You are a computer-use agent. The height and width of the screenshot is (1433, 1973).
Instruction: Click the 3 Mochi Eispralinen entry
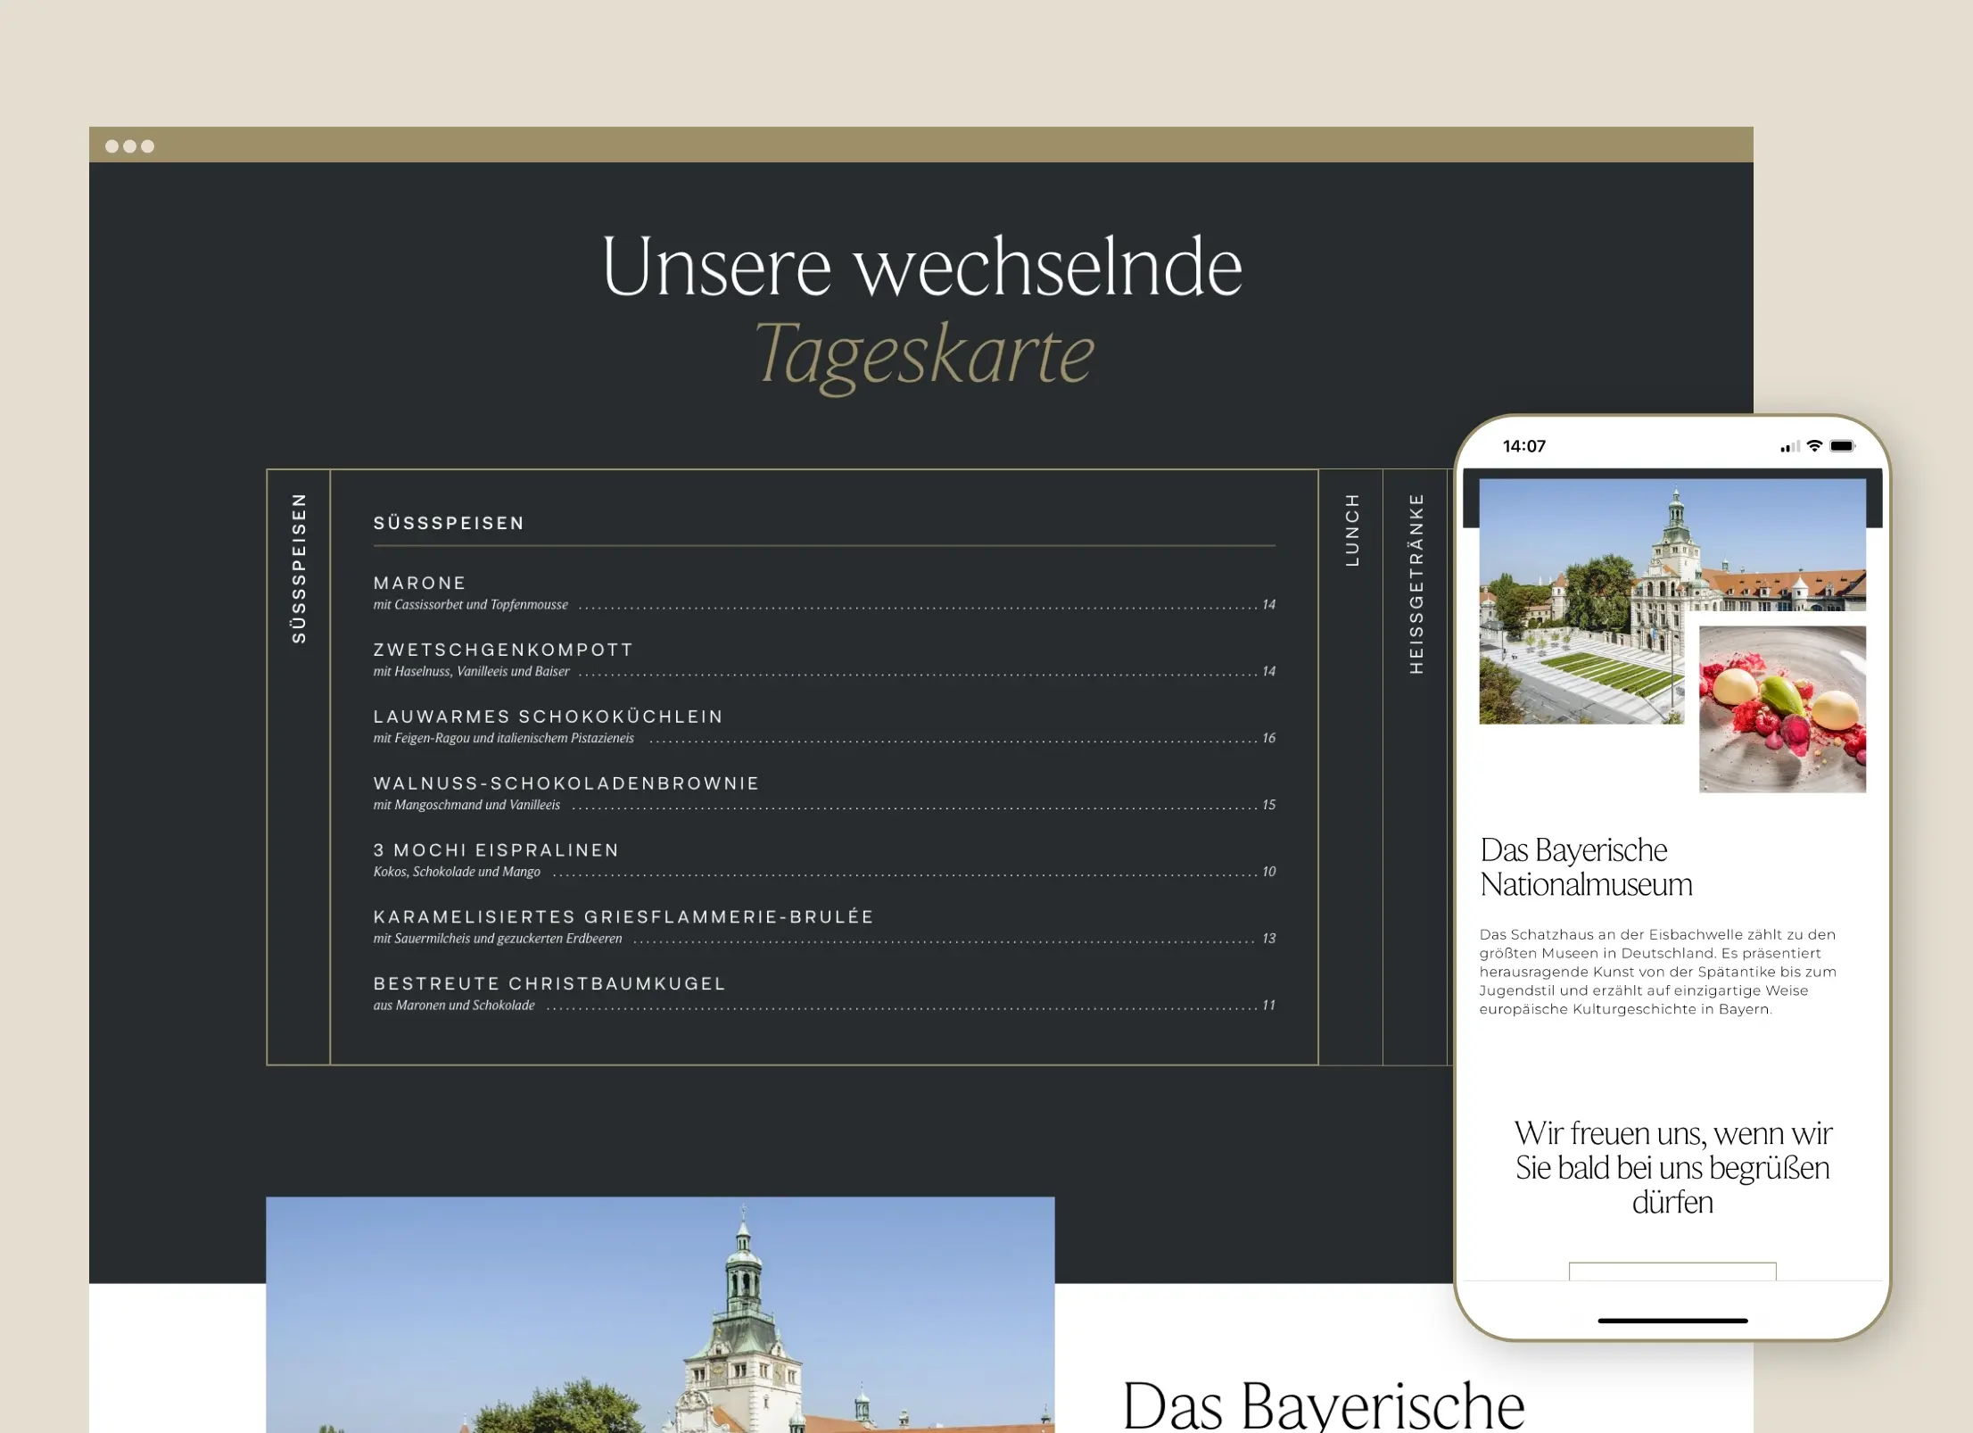click(x=496, y=850)
